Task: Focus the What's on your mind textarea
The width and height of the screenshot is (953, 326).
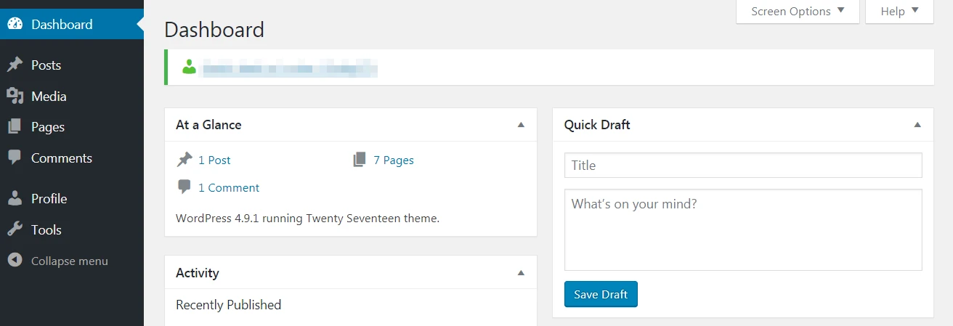Action: [743, 229]
